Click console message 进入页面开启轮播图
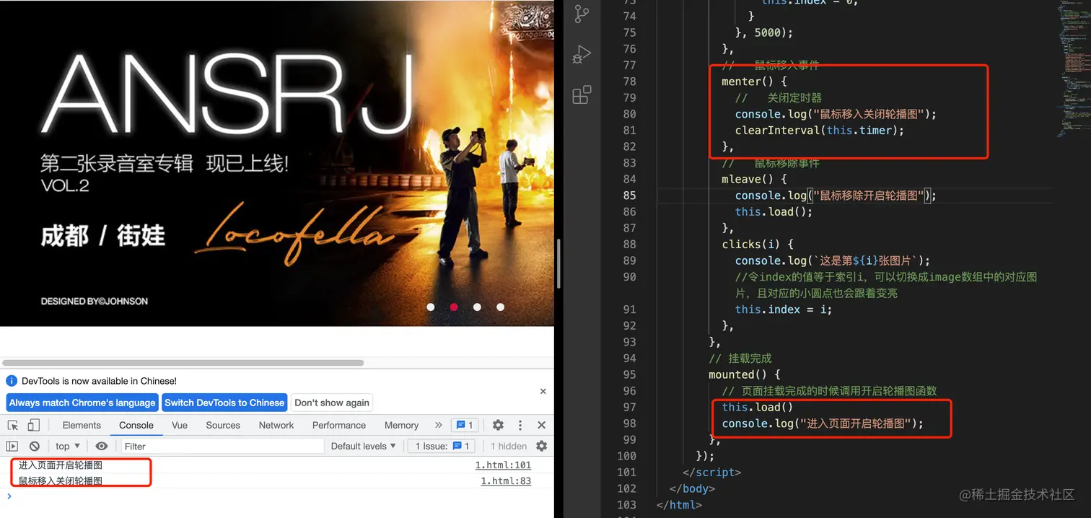 [x=61, y=465]
